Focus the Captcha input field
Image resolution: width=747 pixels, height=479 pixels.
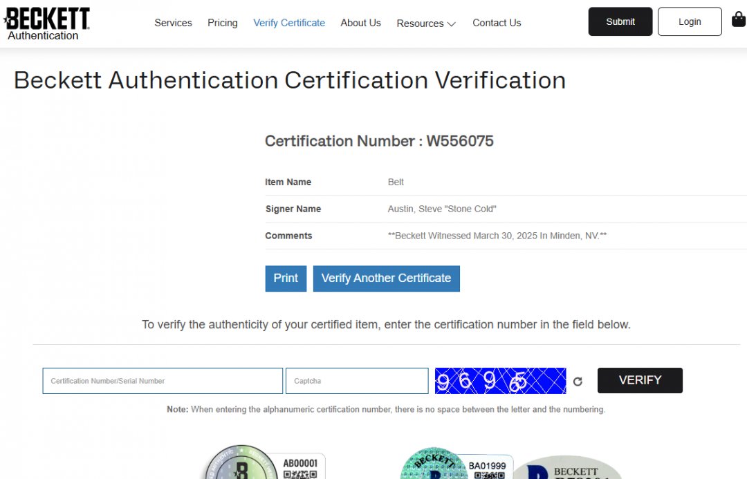(x=357, y=381)
